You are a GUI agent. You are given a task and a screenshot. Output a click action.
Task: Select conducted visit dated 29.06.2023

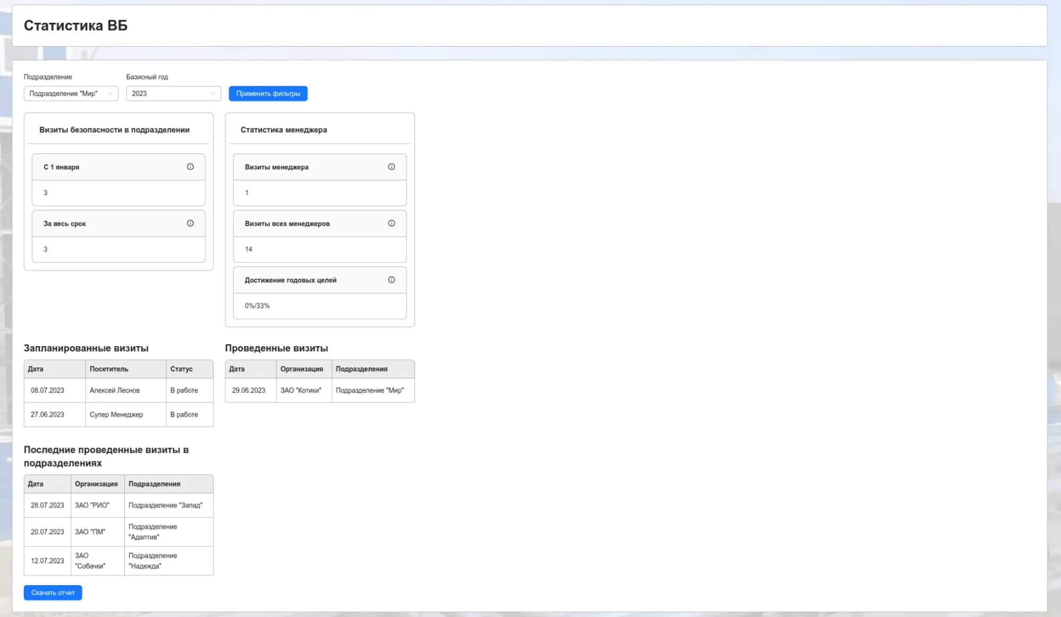[x=320, y=390]
